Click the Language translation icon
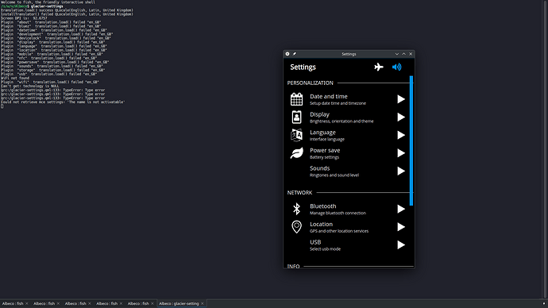This screenshot has width=548, height=308. click(296, 135)
